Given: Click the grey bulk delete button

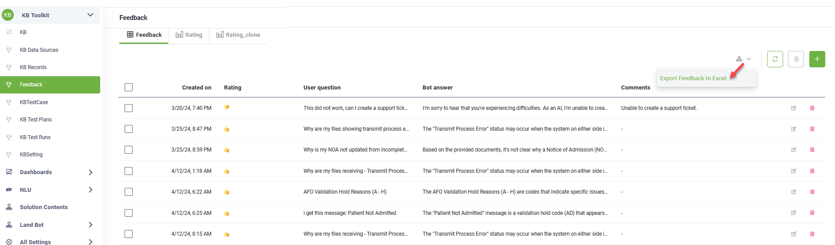Looking at the screenshot, I should [x=796, y=59].
